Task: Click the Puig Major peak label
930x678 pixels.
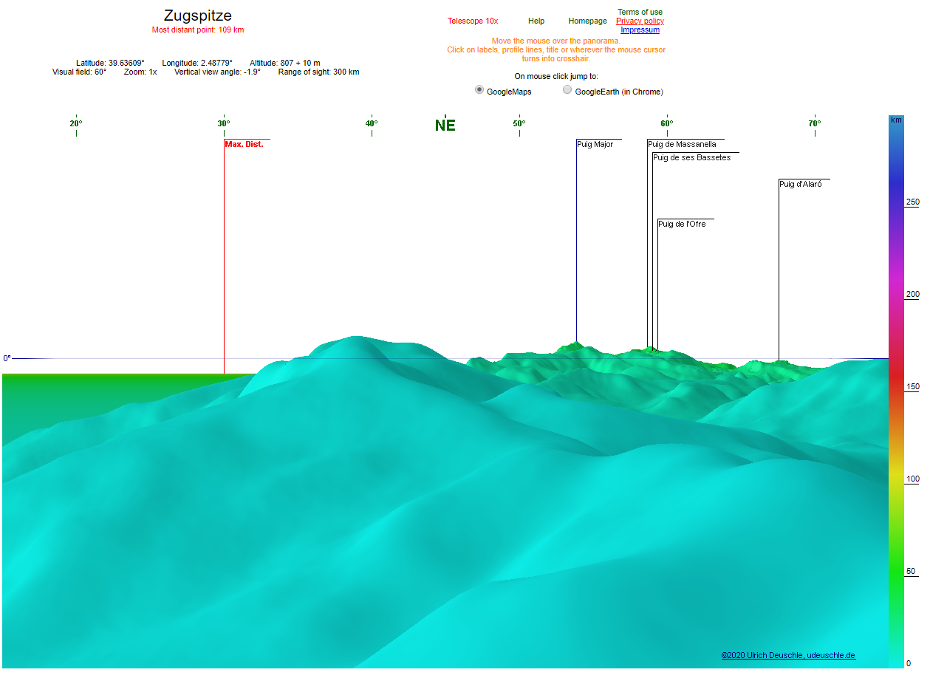Action: click(x=595, y=145)
